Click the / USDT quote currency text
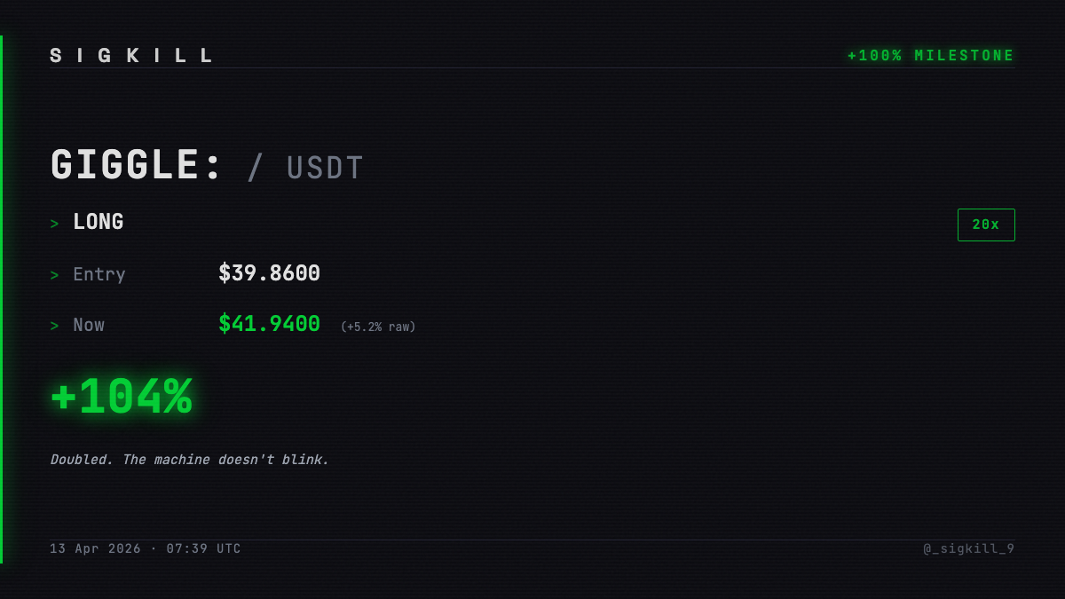 coord(305,168)
